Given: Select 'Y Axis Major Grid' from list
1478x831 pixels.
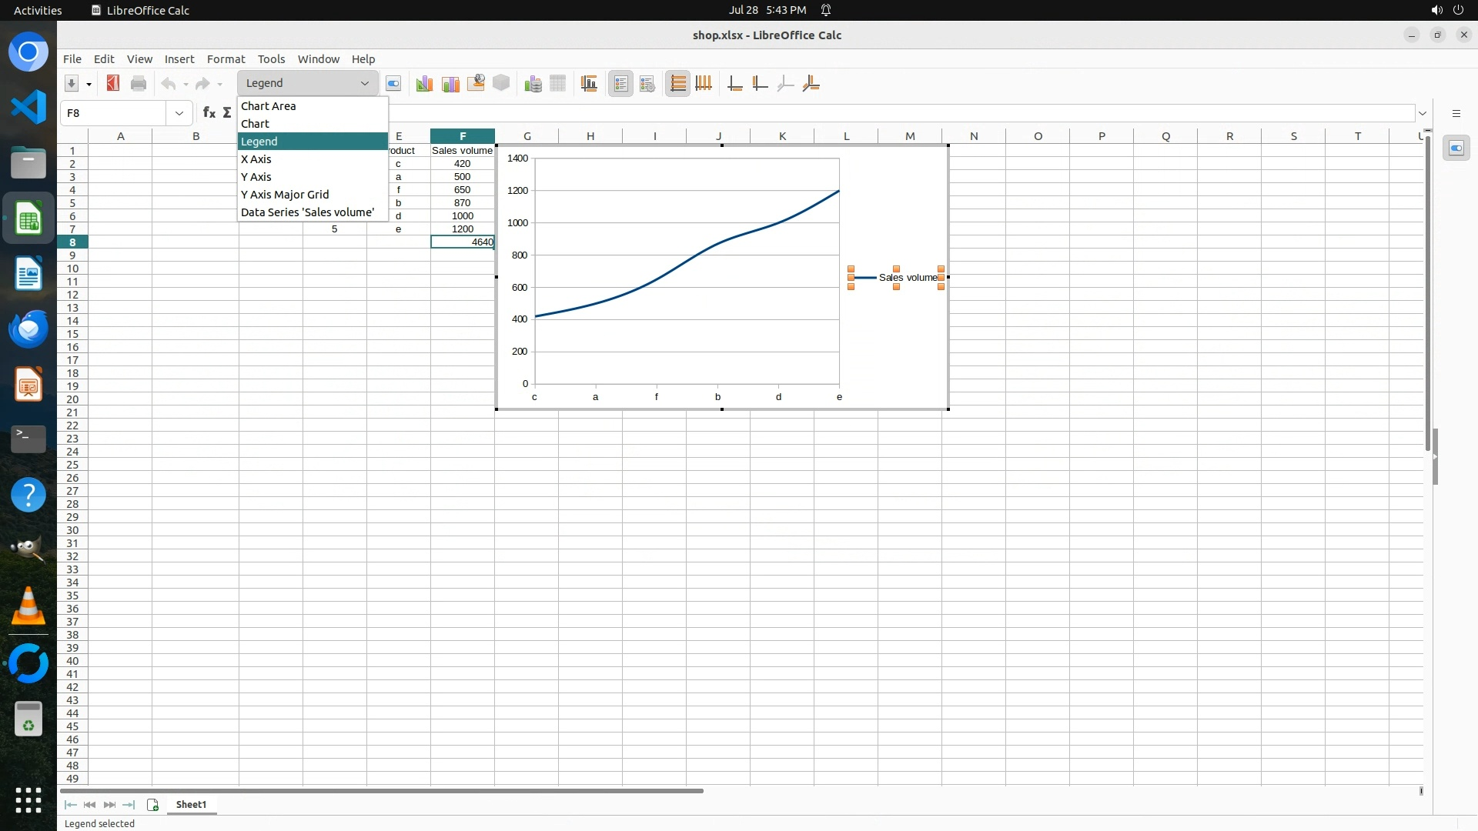Looking at the screenshot, I should tap(285, 195).
